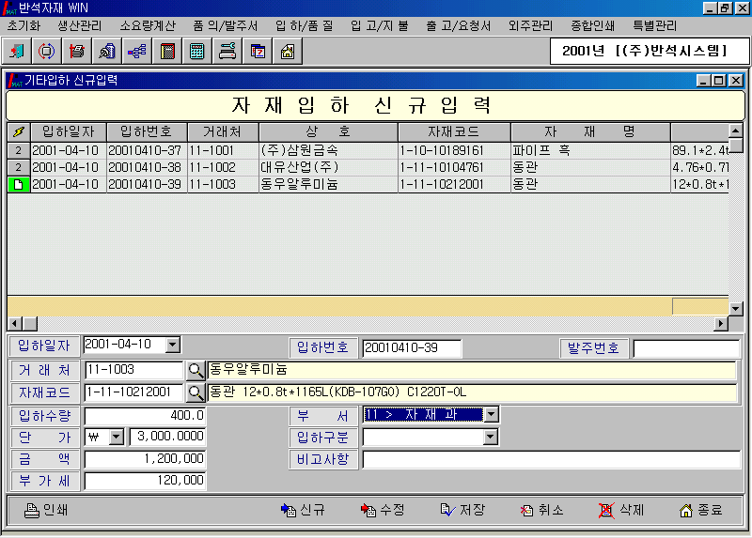752x538 pixels.
Task: Click the magnifier next to 자재코드 field
Action: (196, 392)
